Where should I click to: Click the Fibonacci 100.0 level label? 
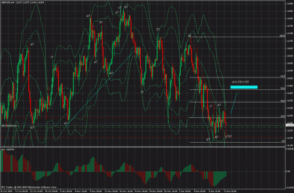(282, 36)
